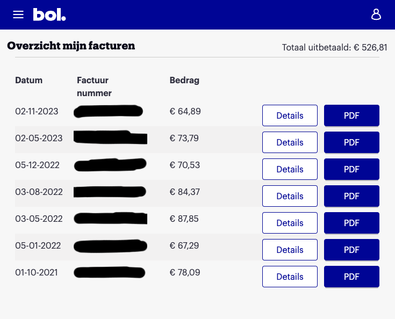Open Details for the 03-05-2022 invoice
This screenshot has height=319, width=395.
(x=290, y=223)
